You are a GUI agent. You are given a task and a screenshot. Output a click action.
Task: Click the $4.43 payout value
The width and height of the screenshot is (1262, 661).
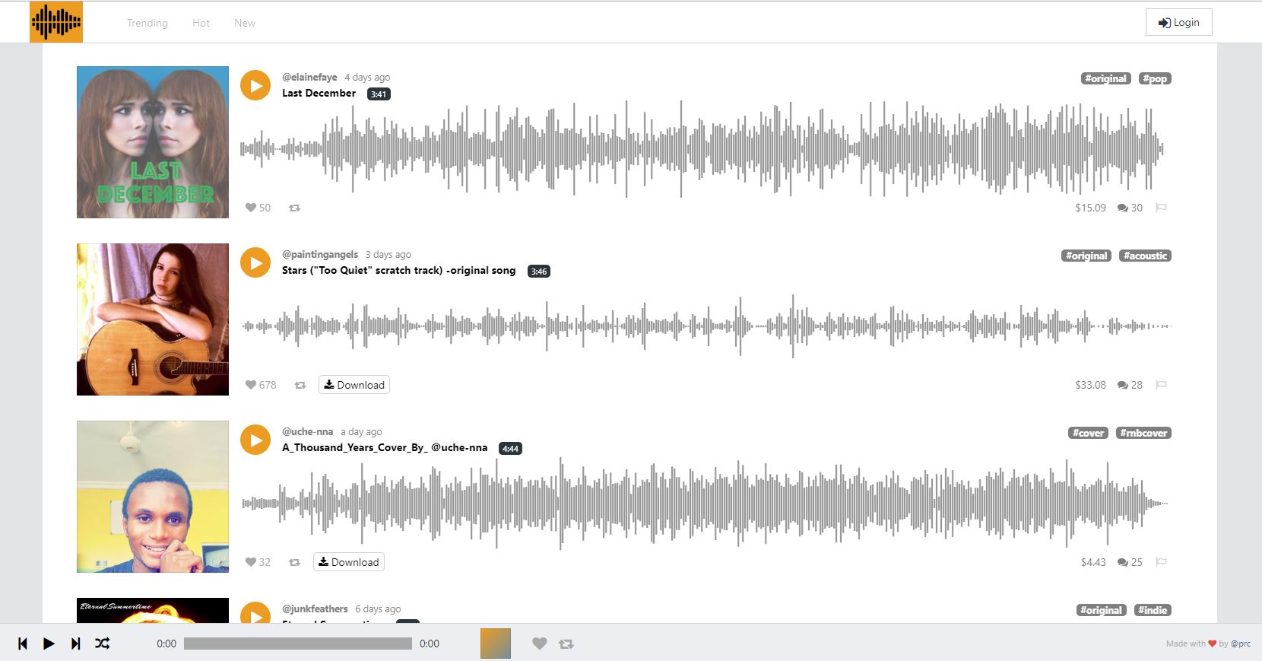1093,562
